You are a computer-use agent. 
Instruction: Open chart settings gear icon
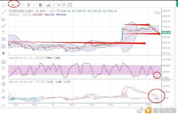point(40,5)
